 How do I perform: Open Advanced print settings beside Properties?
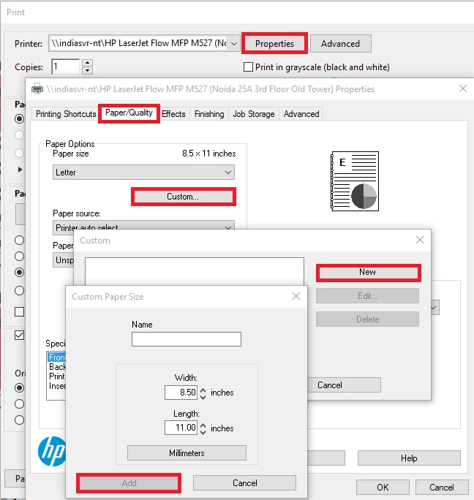point(340,43)
